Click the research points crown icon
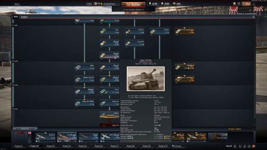Screen dimensions: 267x150 pyautogui.click(x=174, y=3)
